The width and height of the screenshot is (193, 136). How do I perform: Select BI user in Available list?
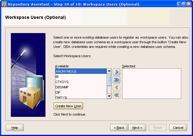[80, 77]
